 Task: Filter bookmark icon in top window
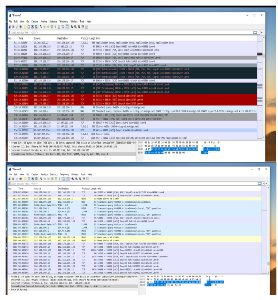pos(10,33)
